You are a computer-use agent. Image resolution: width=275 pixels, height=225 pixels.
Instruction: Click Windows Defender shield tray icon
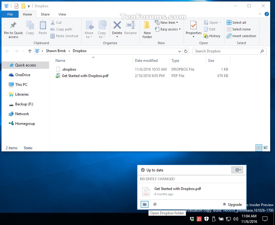click(x=206, y=219)
